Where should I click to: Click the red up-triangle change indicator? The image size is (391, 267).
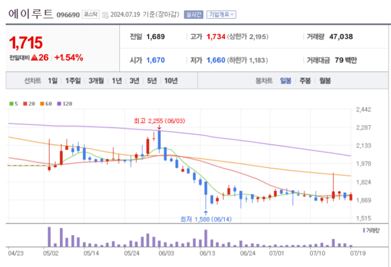click(35, 57)
